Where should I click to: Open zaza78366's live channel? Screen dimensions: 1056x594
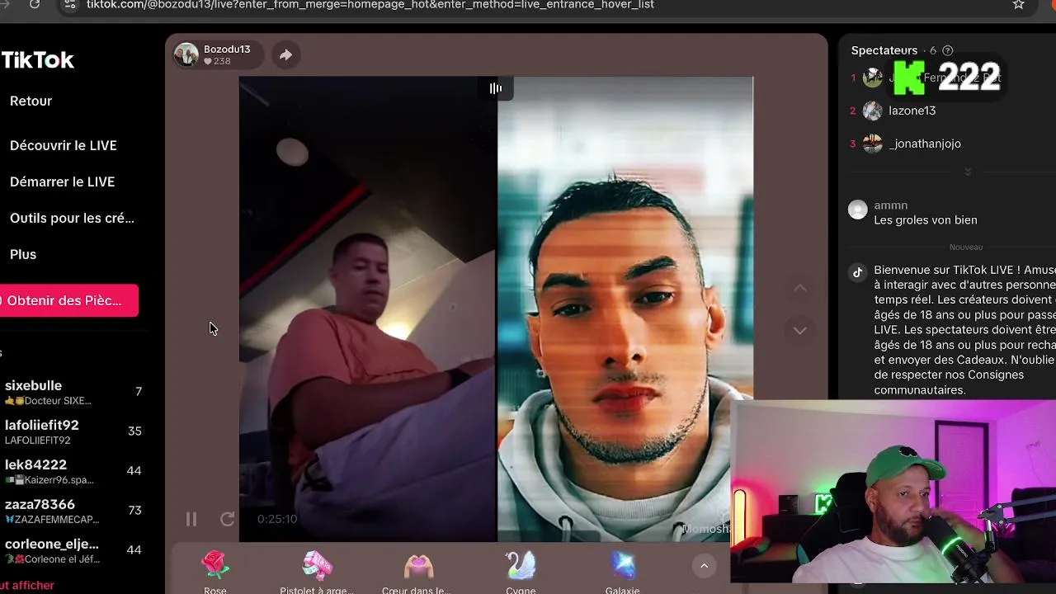pos(73,511)
